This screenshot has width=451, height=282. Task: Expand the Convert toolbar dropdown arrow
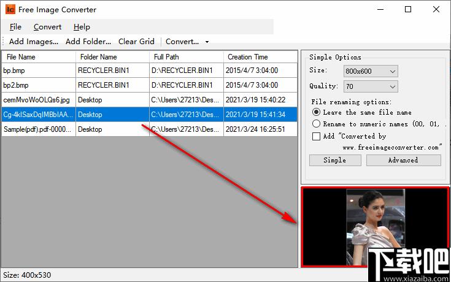(207, 42)
